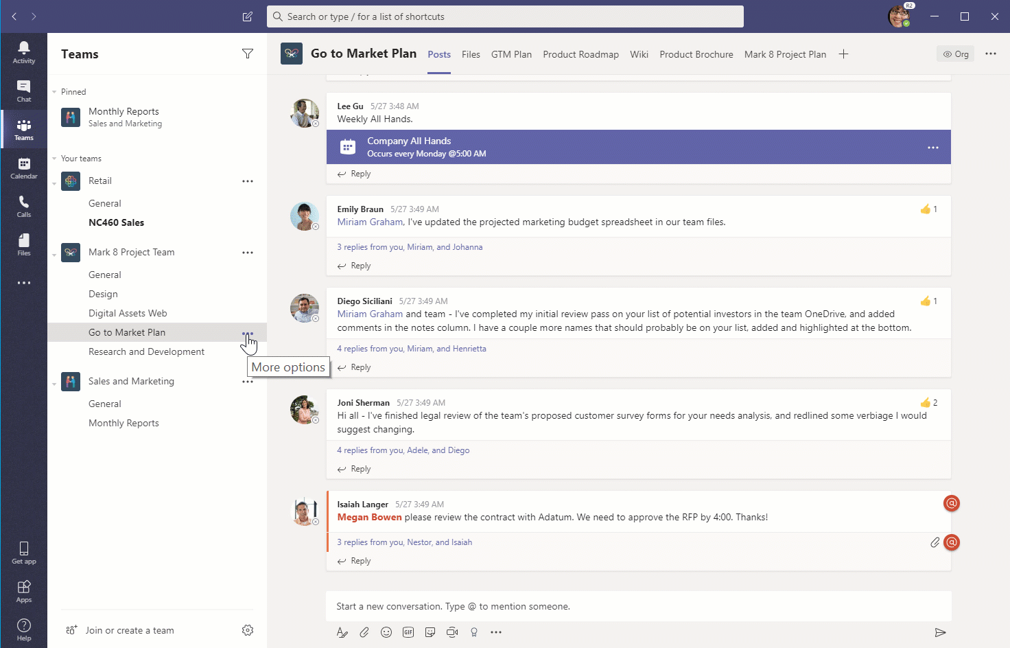This screenshot has height=648, width=1010.
Task: Click the Format text icon
Action: [x=342, y=632]
